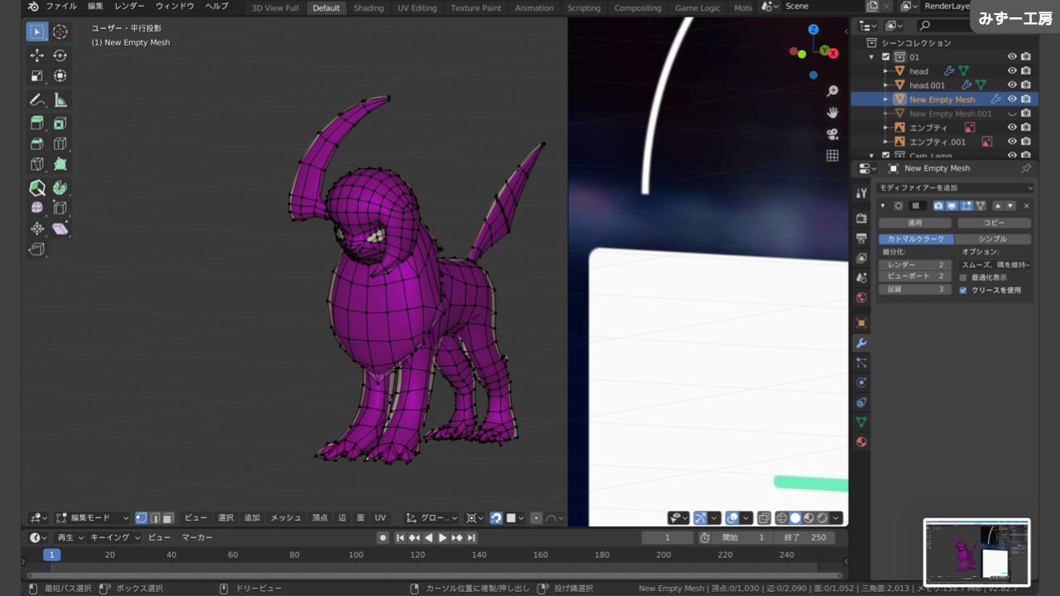Enable face select mode
Viewport: 1060px width, 596px height.
[167, 518]
